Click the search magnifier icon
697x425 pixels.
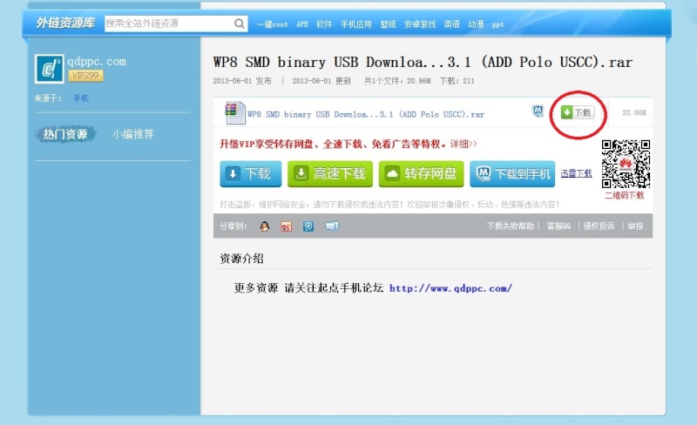239,24
